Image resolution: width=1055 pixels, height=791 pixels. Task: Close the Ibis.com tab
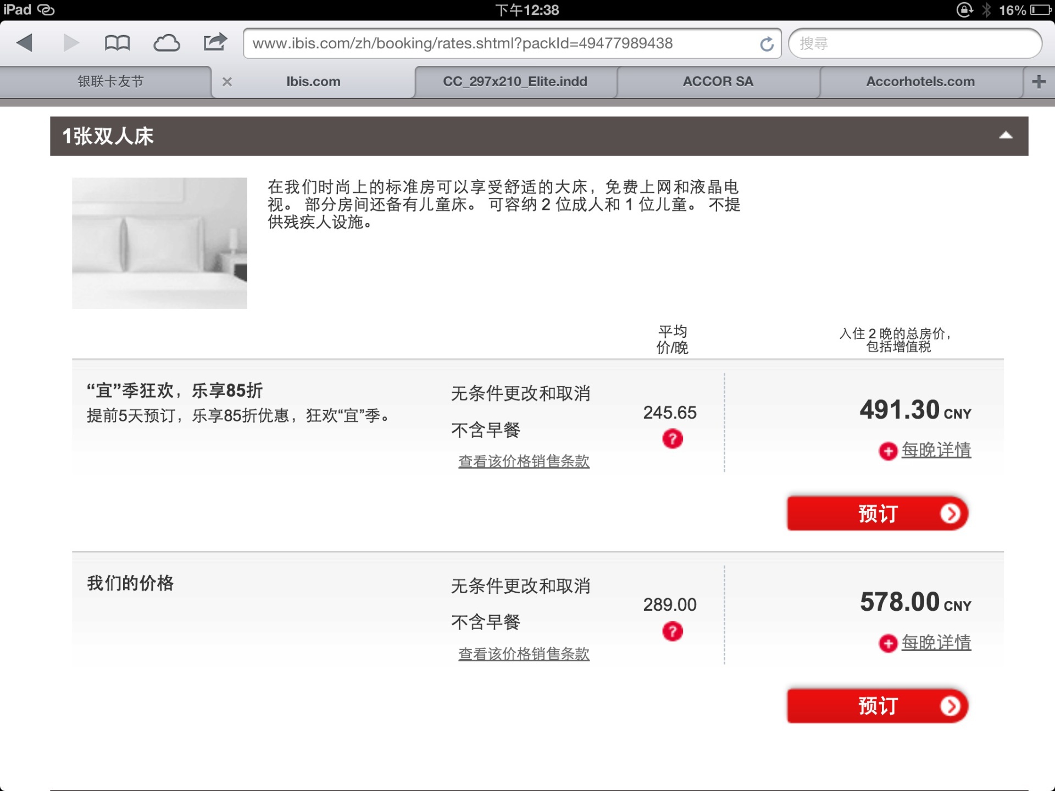pyautogui.click(x=227, y=82)
